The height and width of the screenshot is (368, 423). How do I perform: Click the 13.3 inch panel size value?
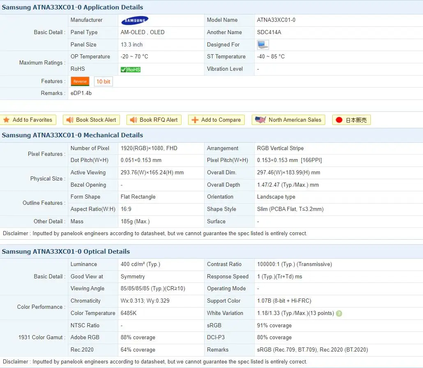(x=131, y=44)
